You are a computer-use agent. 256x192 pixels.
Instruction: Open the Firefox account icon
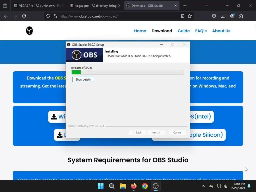click(232, 16)
